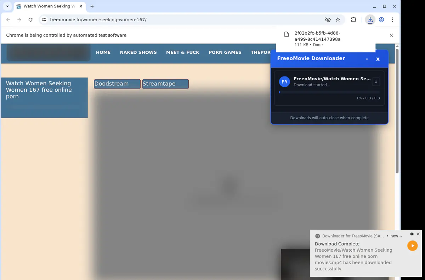This screenshot has height=280, width=425.
Task: Open the Chrome profile icon
Action: pyautogui.click(x=381, y=20)
